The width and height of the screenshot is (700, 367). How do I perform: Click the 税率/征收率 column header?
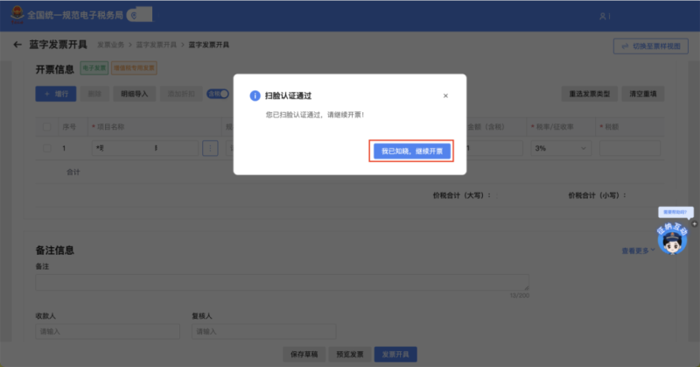[x=553, y=127]
